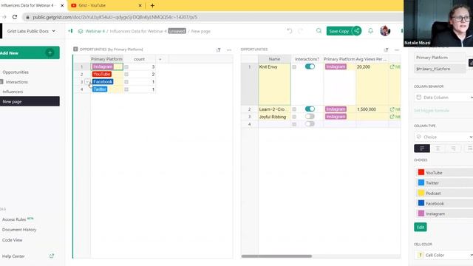Click the home icon beside Webinar 4
Screen dimensions: 473x266
click(81, 31)
